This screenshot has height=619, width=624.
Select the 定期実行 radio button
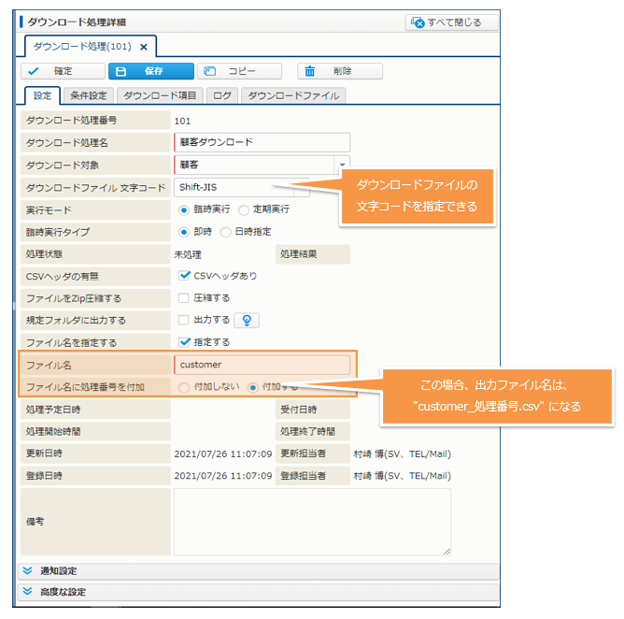(x=245, y=209)
